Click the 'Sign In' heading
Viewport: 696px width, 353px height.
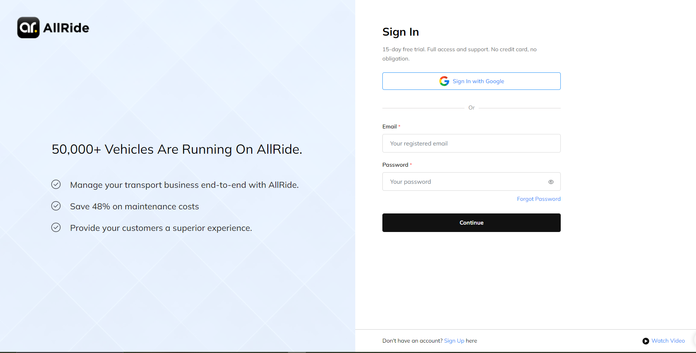coord(400,32)
